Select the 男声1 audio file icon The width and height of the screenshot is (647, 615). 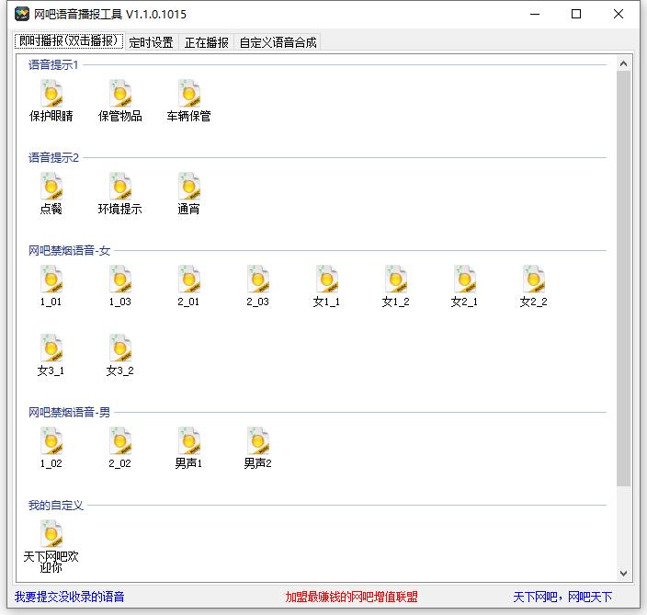point(189,442)
